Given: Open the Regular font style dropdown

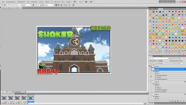Looking at the screenshot, I should coord(26,5).
